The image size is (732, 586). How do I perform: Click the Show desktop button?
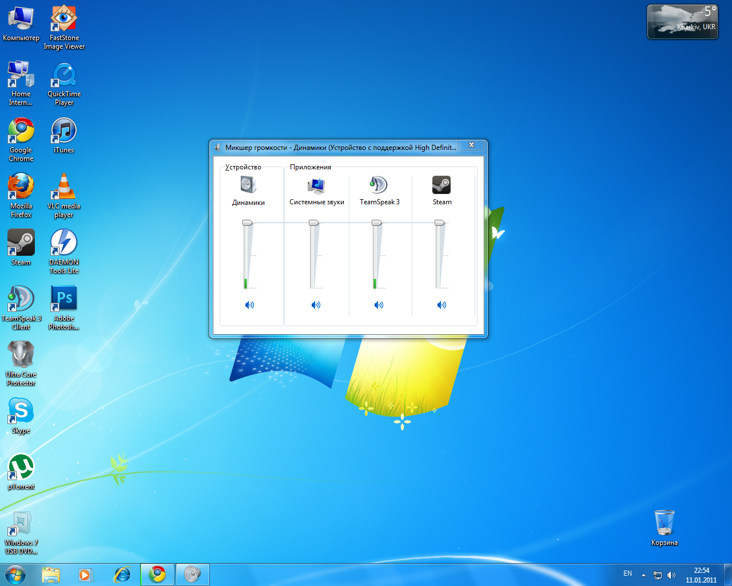(728, 575)
